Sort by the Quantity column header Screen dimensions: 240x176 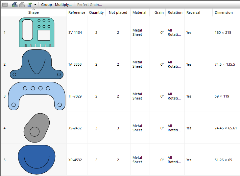[x=96, y=12]
